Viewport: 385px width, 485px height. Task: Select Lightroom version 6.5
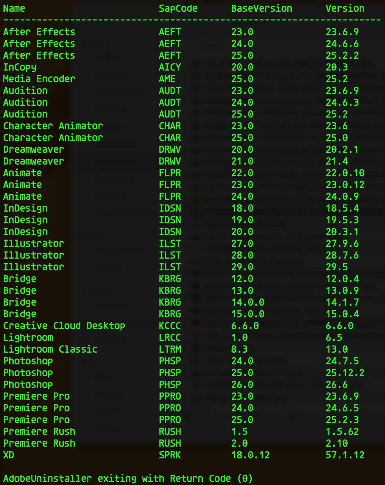click(x=334, y=337)
